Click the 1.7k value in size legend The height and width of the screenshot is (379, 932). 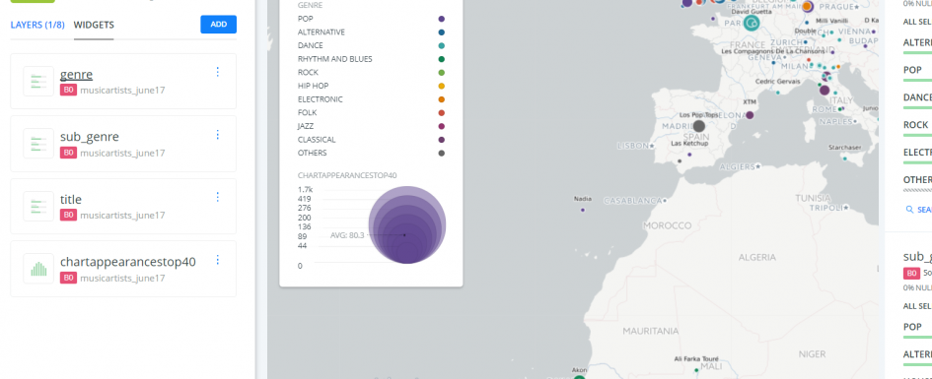[304, 189]
